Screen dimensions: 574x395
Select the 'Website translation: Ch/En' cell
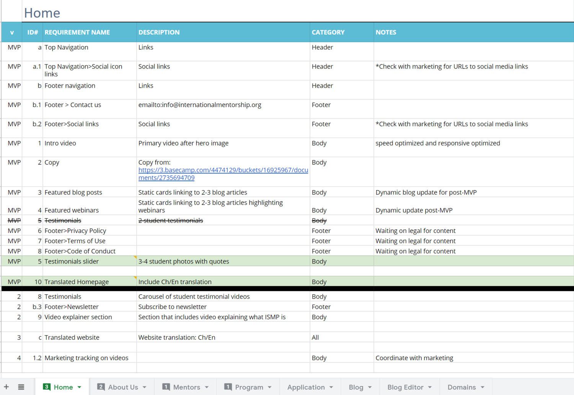click(x=223, y=337)
